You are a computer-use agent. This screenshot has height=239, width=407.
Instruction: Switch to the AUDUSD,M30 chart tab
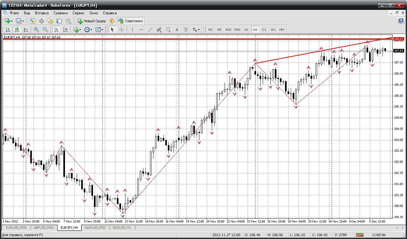pos(95,228)
